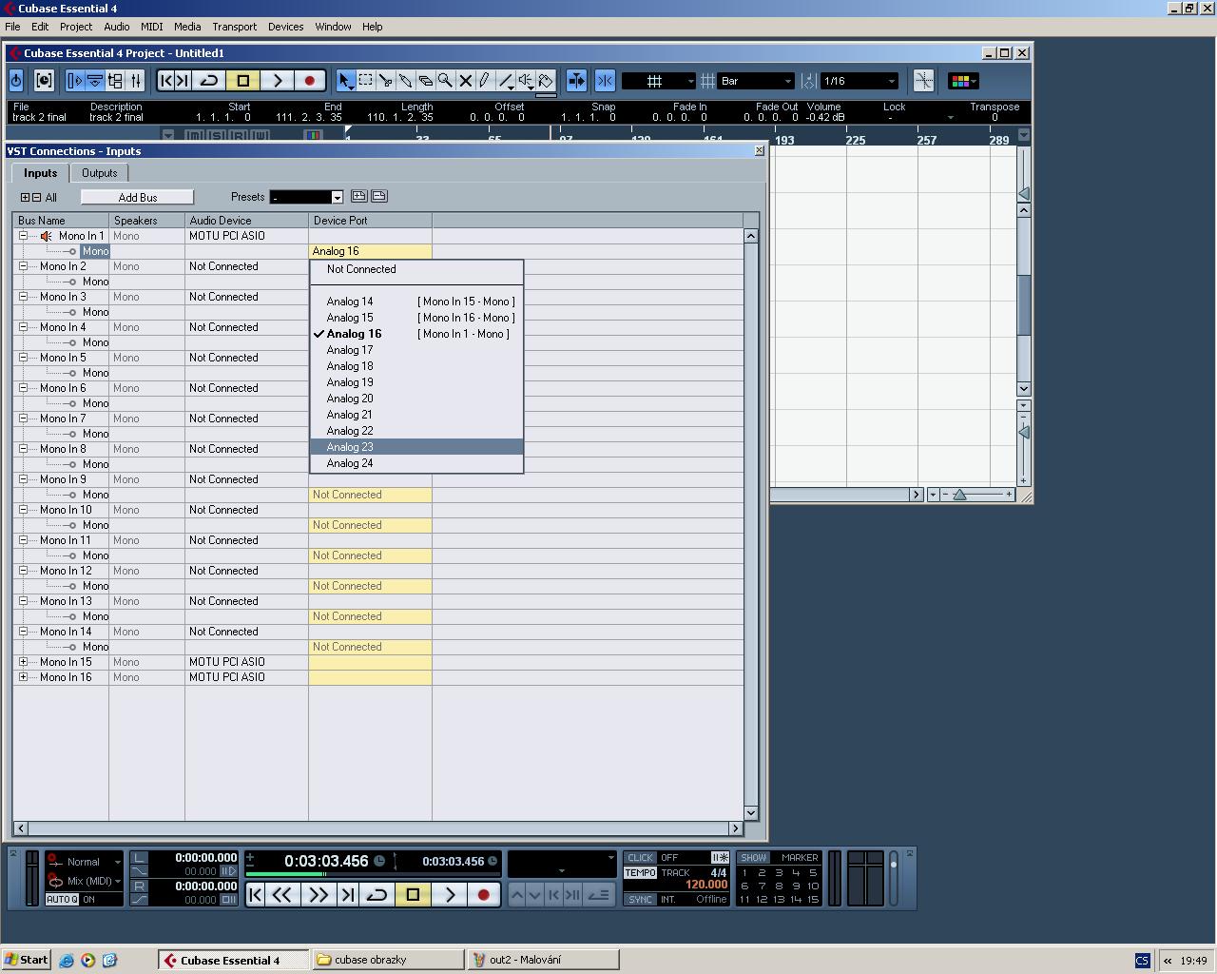This screenshot has width=1217, height=974.
Task: Expand the Mono In 15 bus
Action: [x=23, y=662]
